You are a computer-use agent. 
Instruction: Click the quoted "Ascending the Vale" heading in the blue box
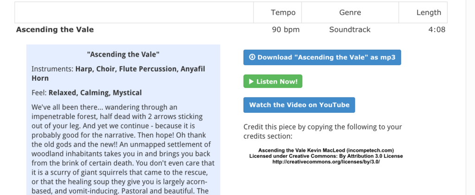click(123, 55)
